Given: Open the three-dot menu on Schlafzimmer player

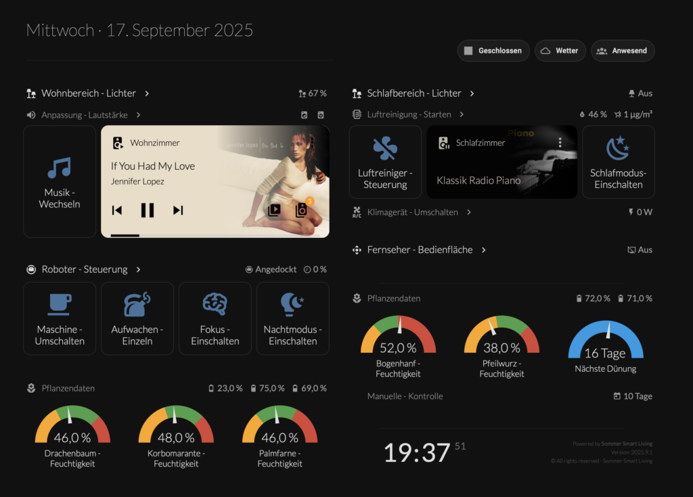Looking at the screenshot, I should click(x=560, y=143).
